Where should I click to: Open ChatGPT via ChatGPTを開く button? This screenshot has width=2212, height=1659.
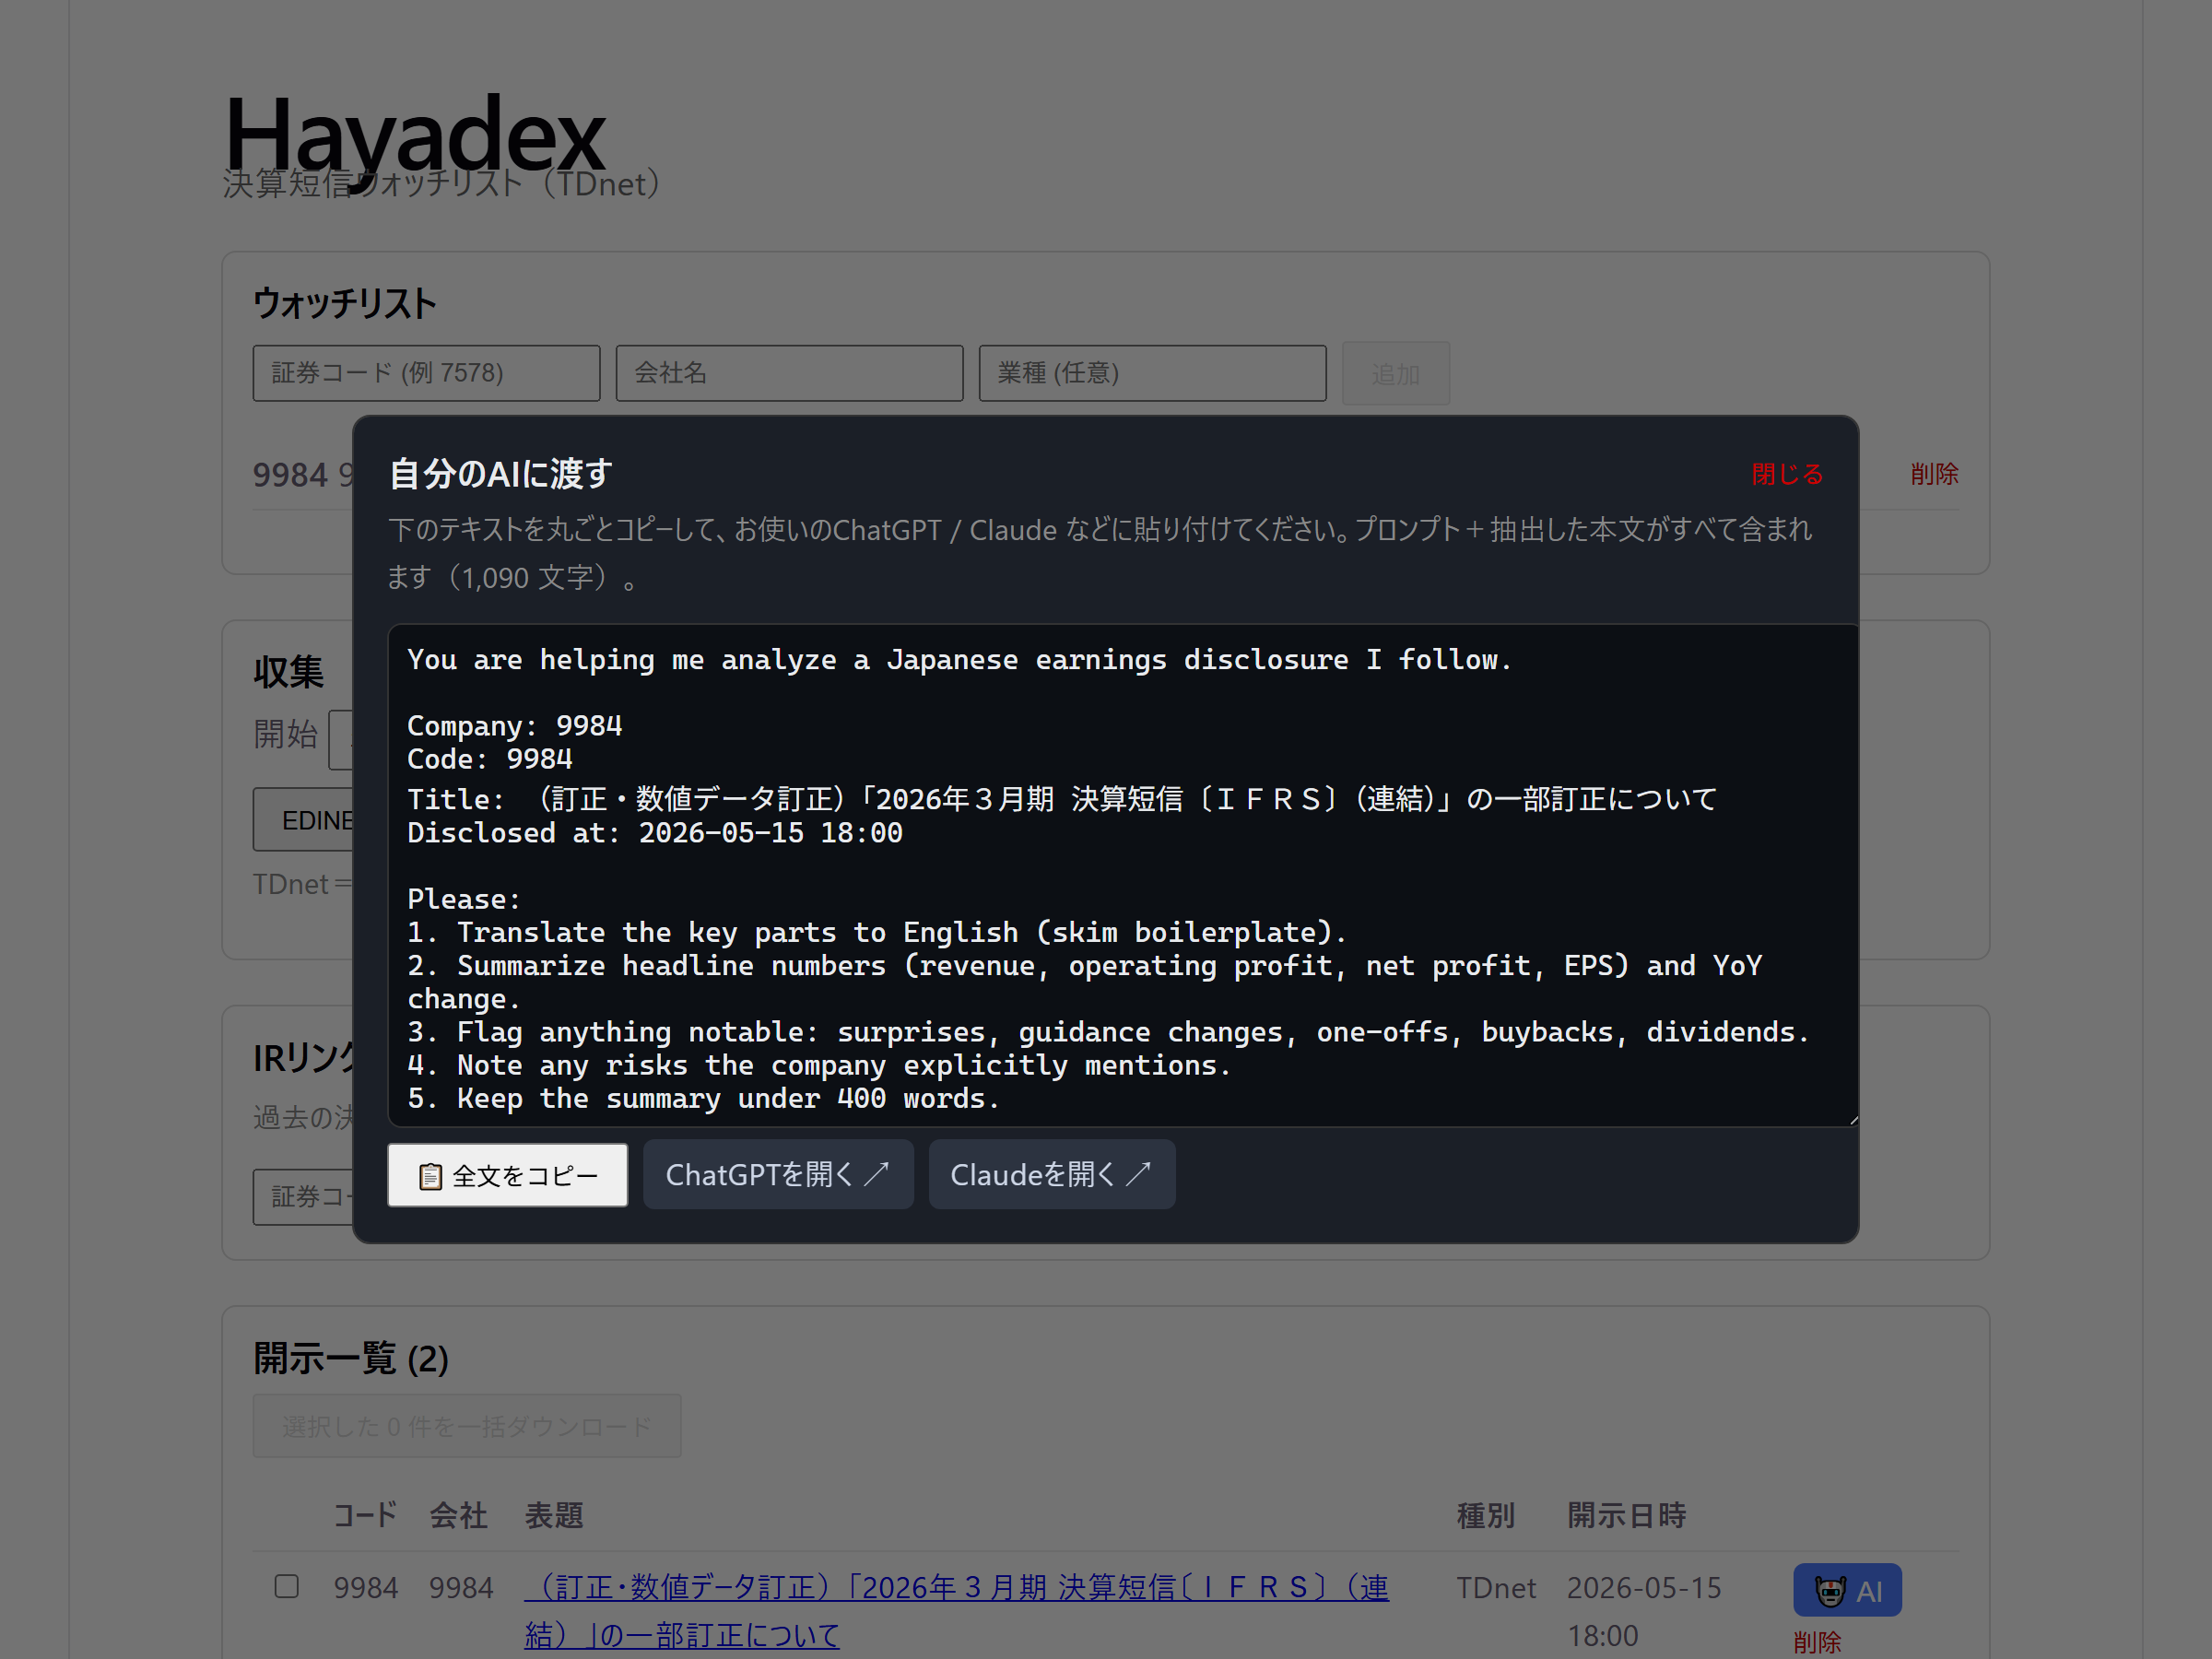point(778,1174)
